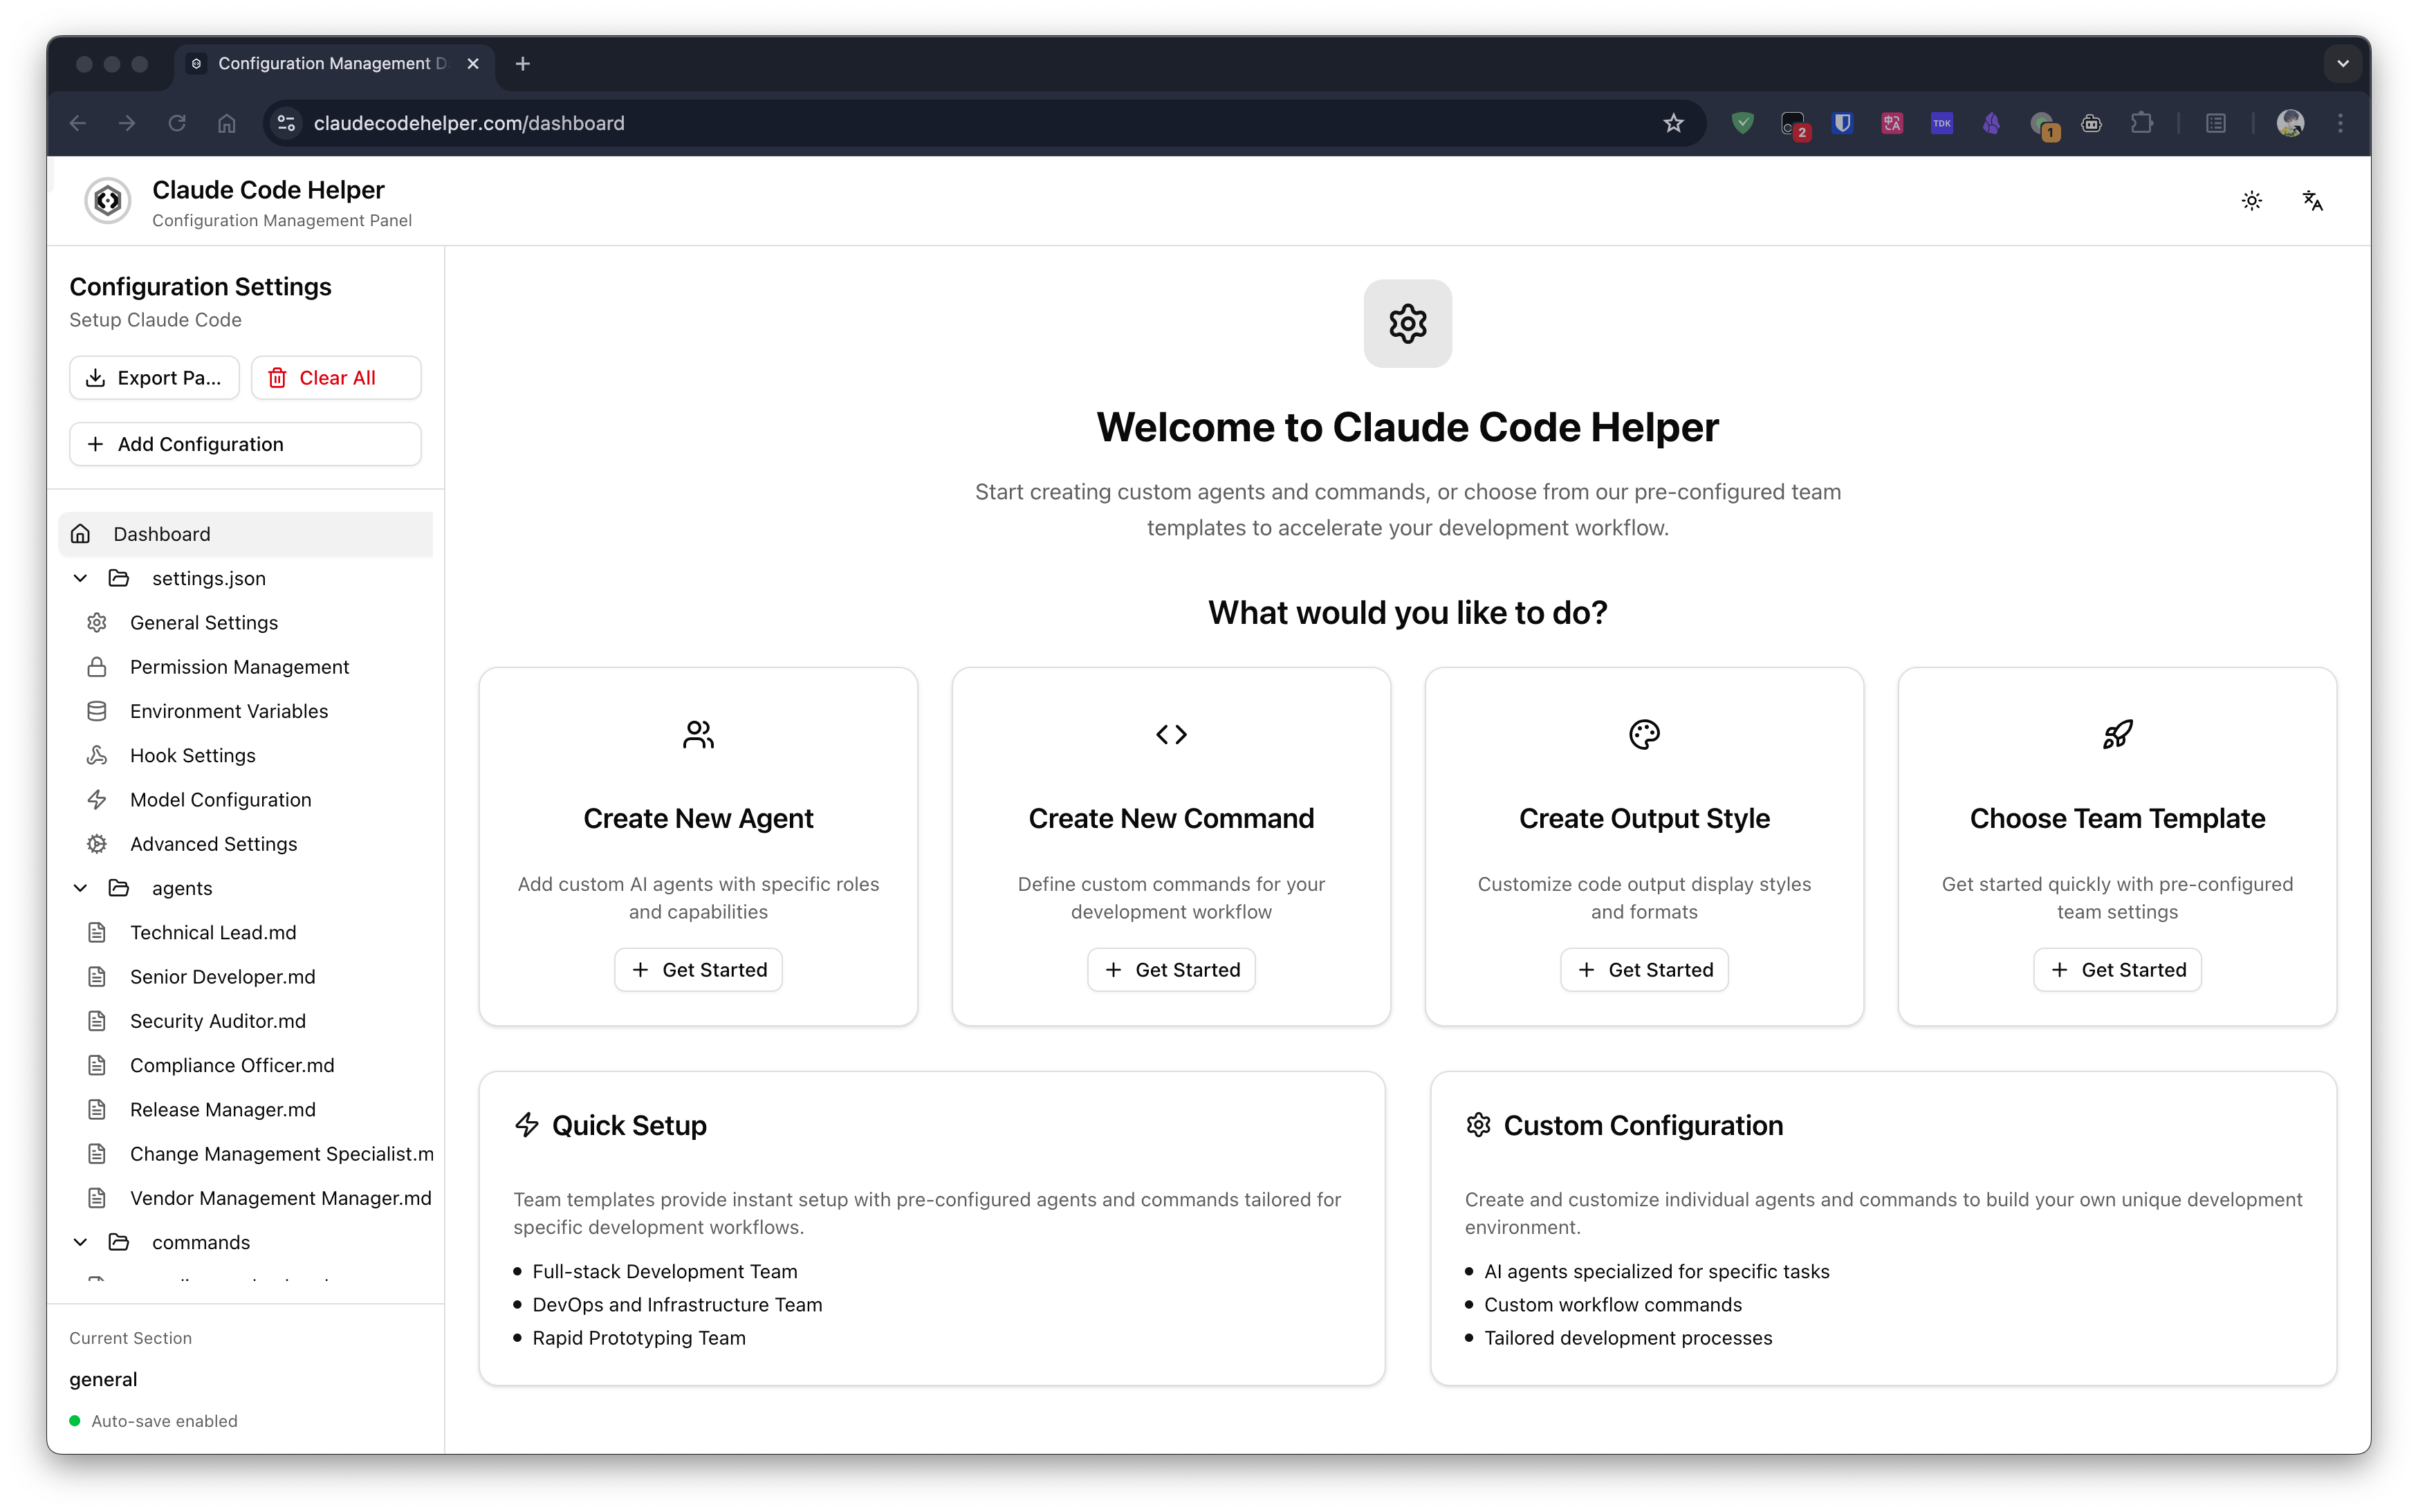Click the palette icon on Create Output Style

[x=1644, y=735]
